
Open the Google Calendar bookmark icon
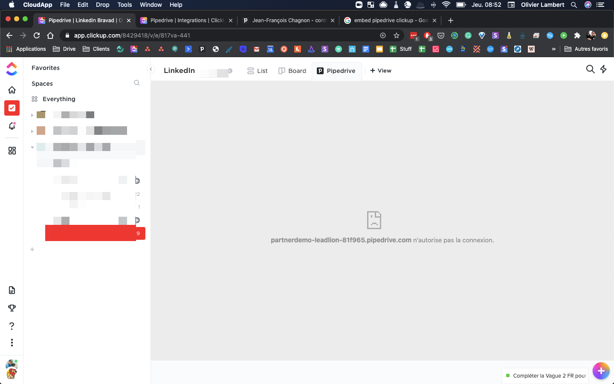tap(270, 49)
